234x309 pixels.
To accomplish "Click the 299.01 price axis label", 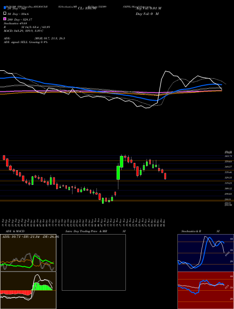I will (x=228, y=194).
